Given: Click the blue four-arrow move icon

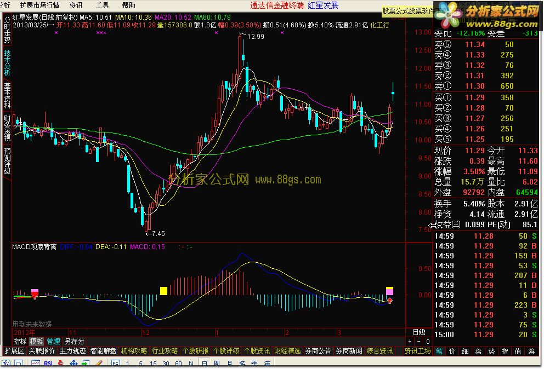Looking at the screenshot, I should pyautogui.click(x=73, y=364).
